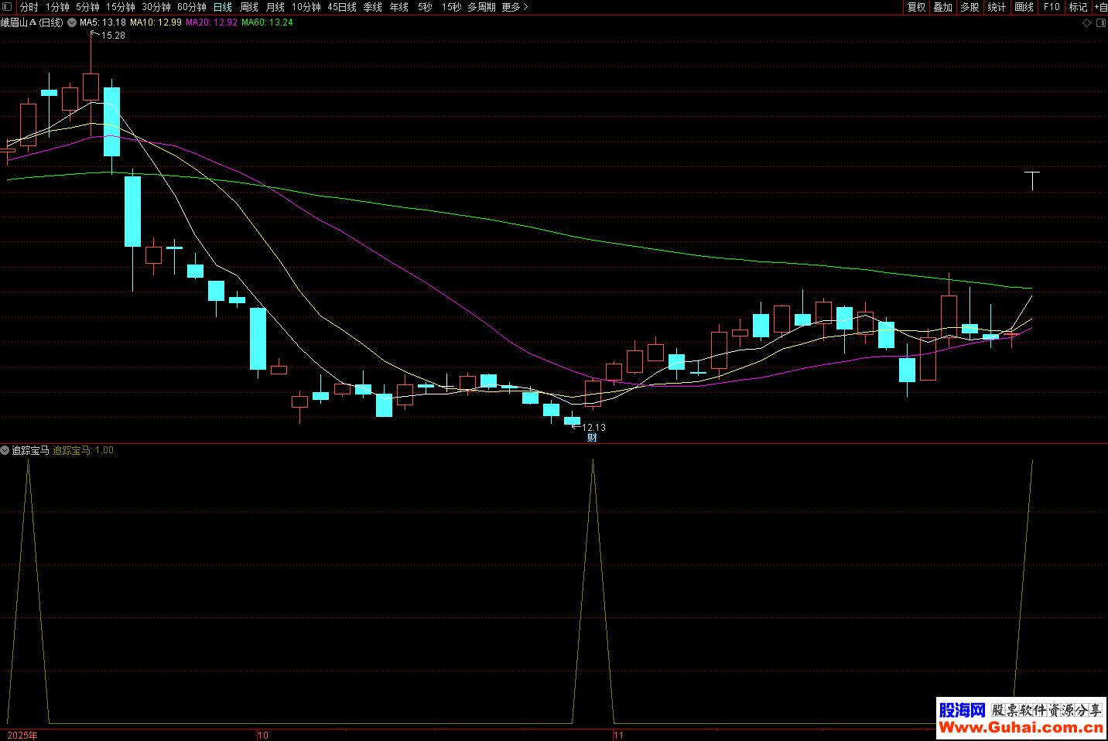This screenshot has height=741, width=1108.
Task: Click the 统计 statistics button
Action: tap(997, 7)
